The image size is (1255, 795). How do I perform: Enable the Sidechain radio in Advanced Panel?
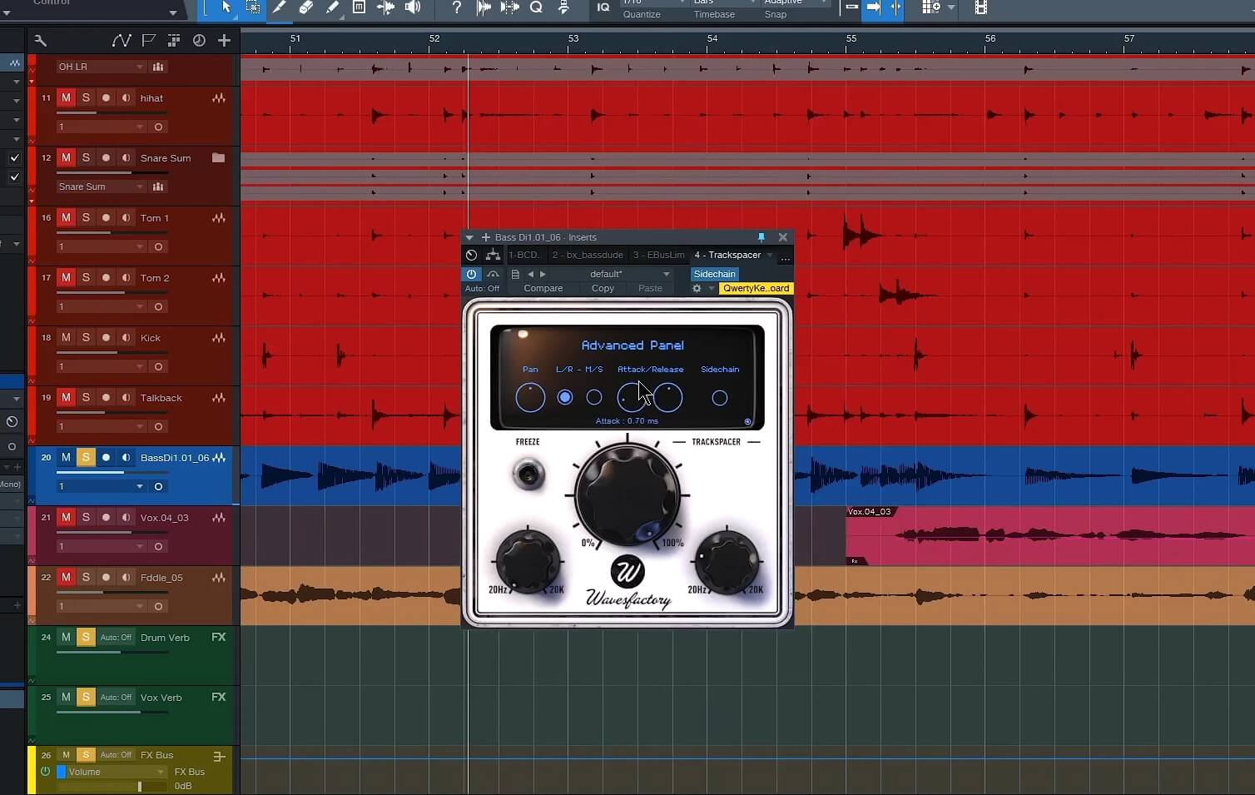720,398
